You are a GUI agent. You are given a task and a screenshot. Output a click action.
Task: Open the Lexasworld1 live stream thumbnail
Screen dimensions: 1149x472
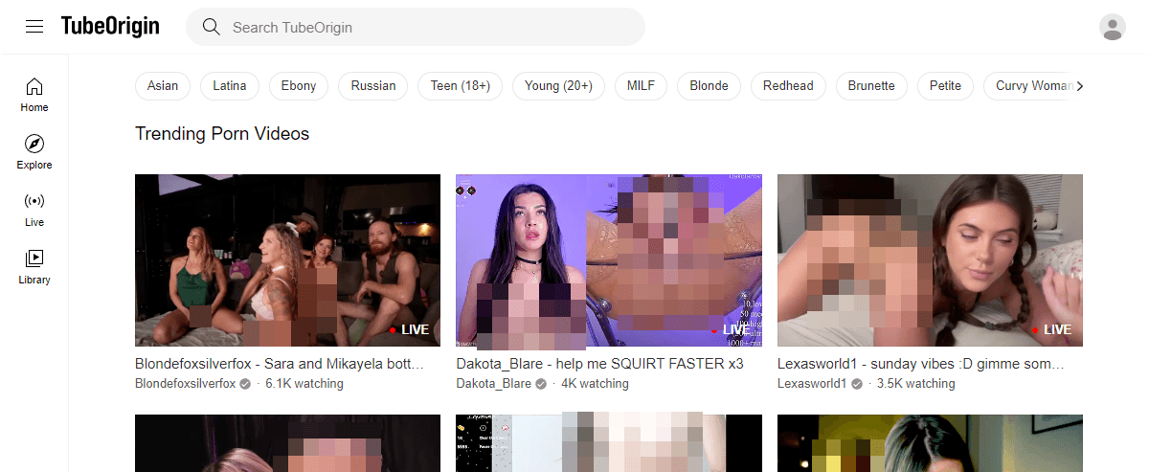click(930, 260)
